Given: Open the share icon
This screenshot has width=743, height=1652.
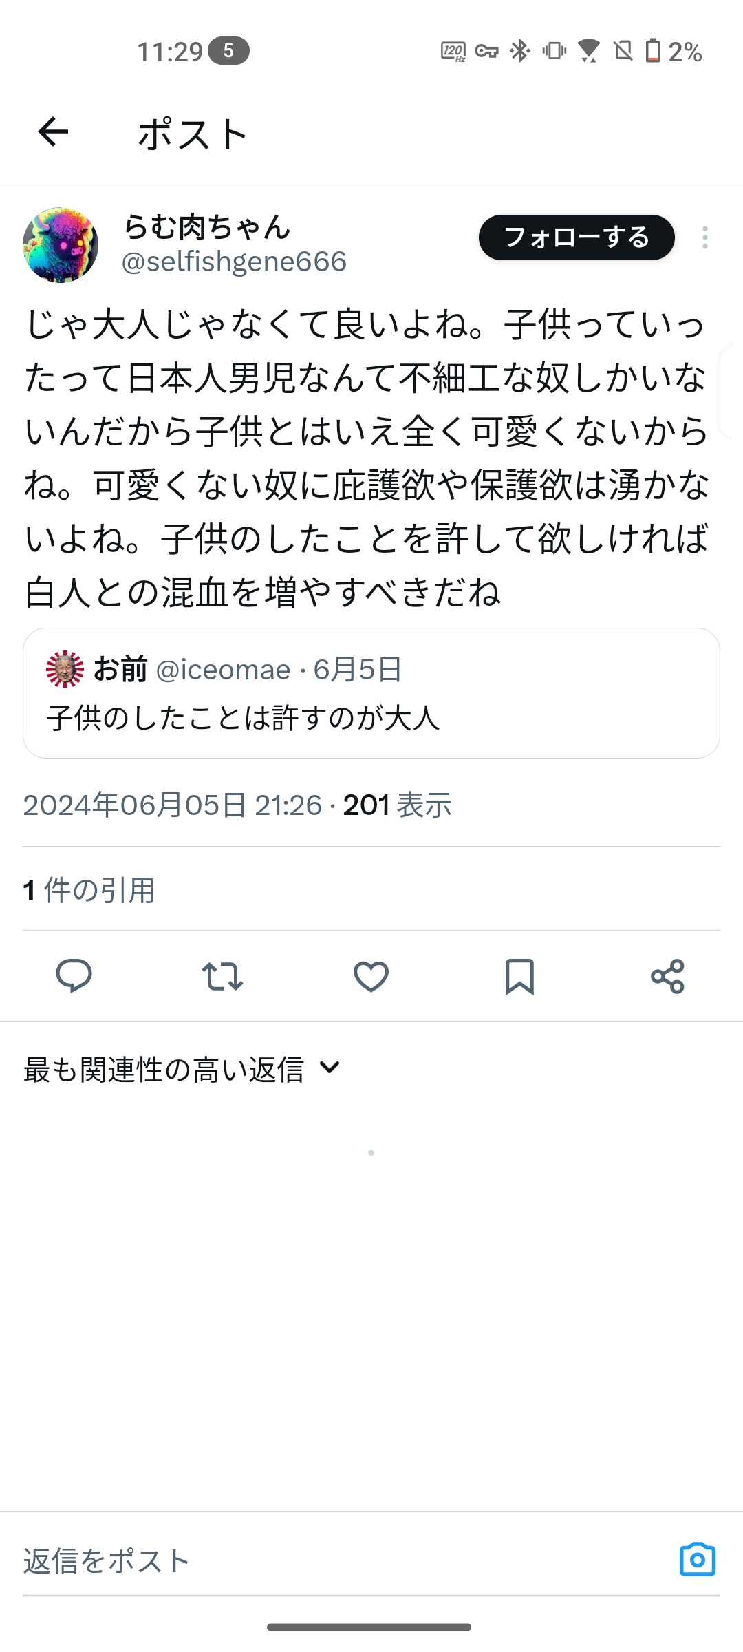Looking at the screenshot, I should pyautogui.click(x=667, y=976).
